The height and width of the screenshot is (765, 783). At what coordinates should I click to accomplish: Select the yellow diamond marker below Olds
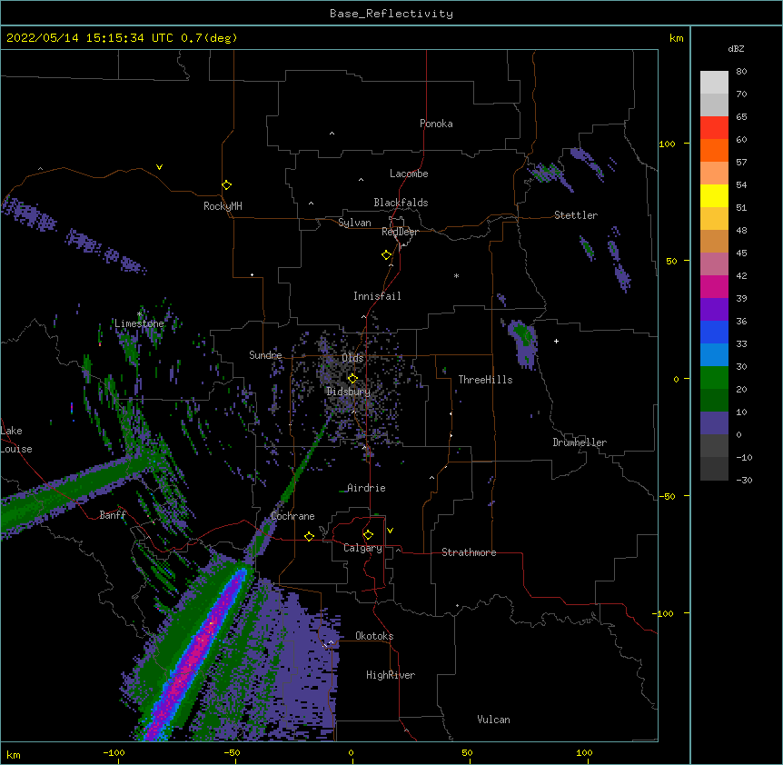[x=352, y=378]
